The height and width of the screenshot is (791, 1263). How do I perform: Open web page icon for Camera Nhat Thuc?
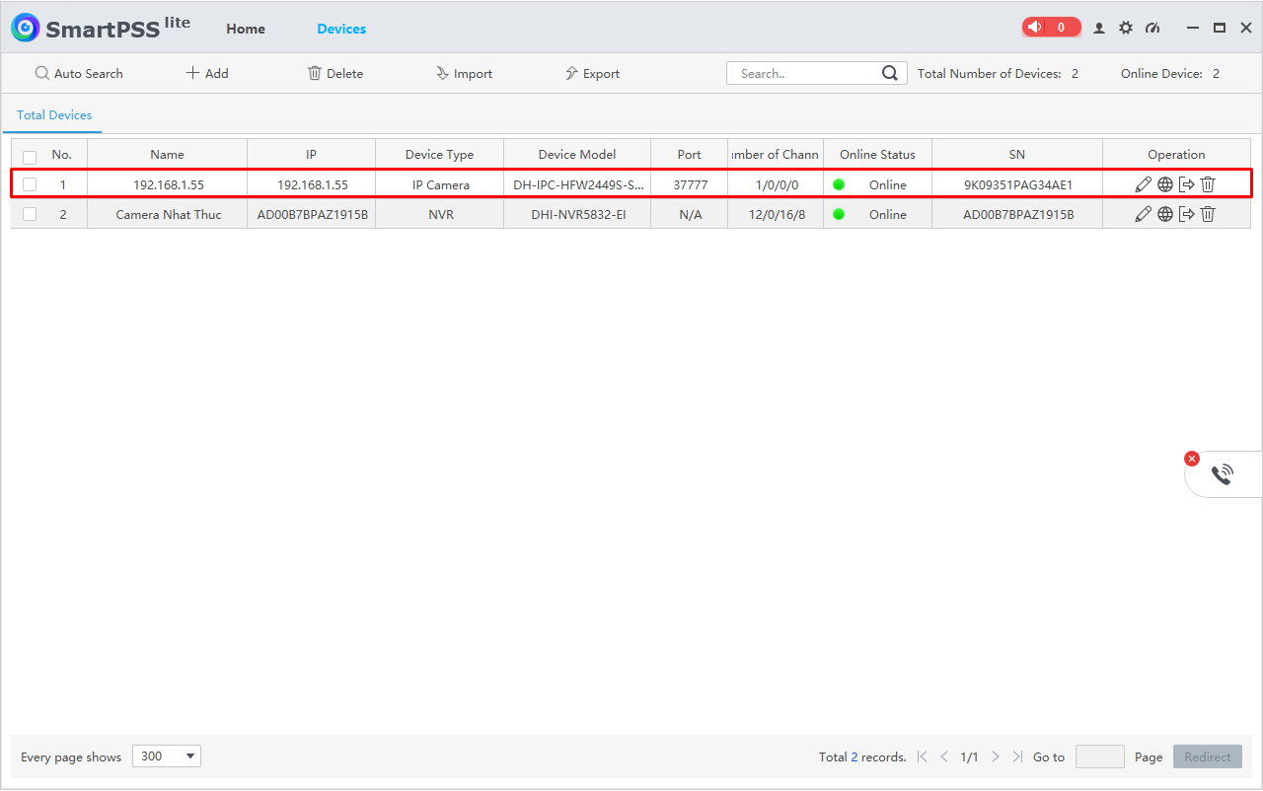(x=1165, y=214)
